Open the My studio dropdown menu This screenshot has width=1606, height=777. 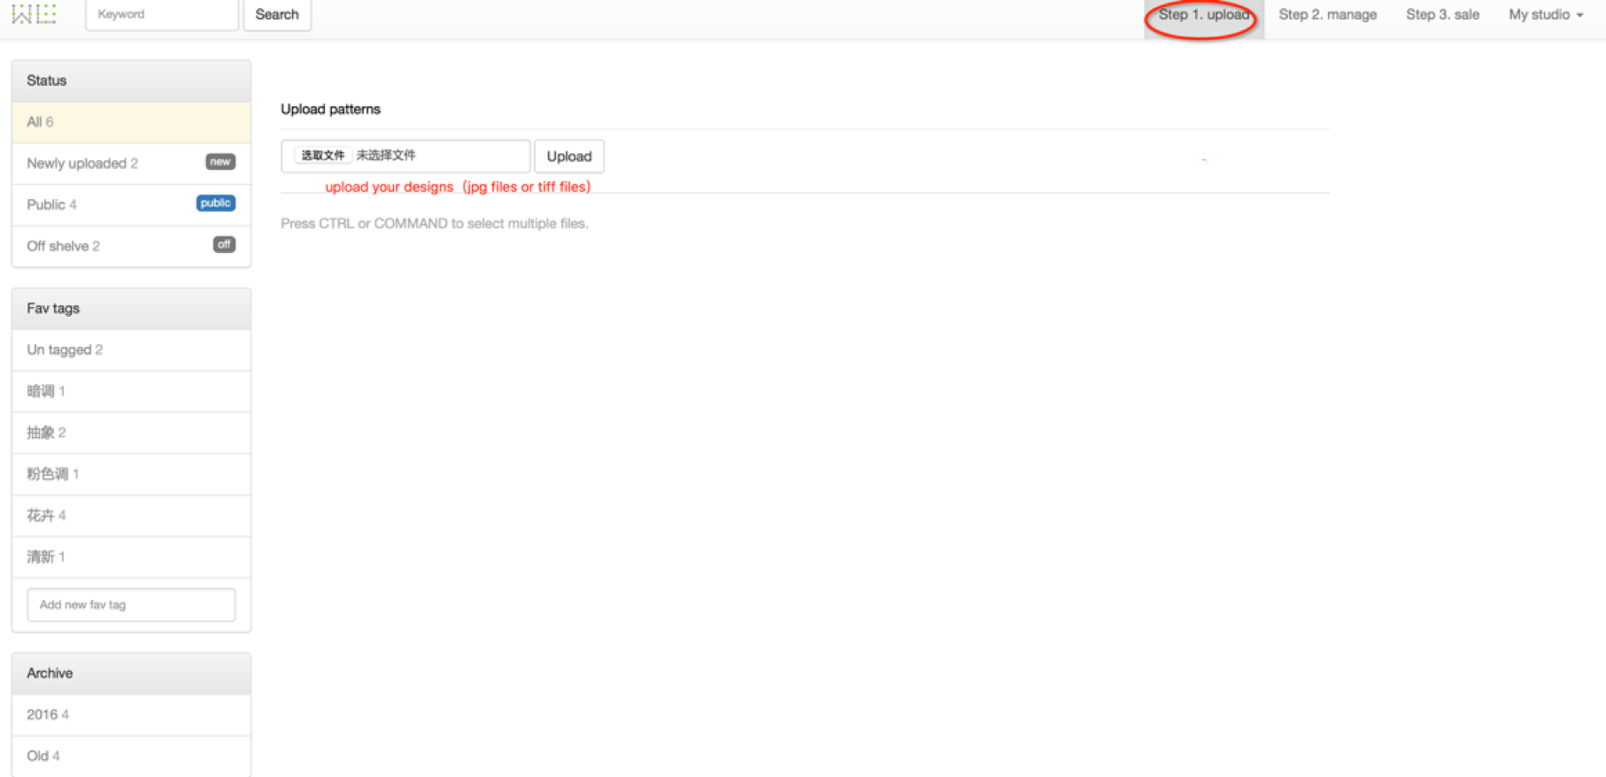pos(1545,15)
